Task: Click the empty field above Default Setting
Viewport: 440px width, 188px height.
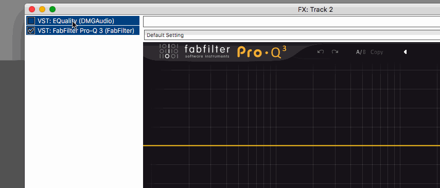Action: [292, 22]
